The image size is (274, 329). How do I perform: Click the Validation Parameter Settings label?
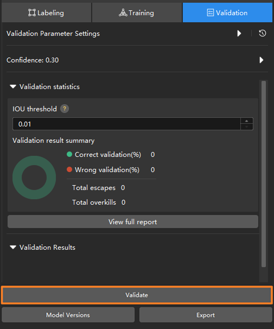(x=53, y=34)
